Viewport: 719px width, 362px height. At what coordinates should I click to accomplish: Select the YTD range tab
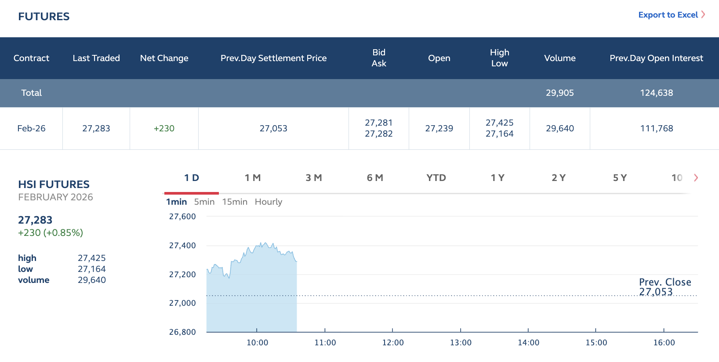[436, 178]
